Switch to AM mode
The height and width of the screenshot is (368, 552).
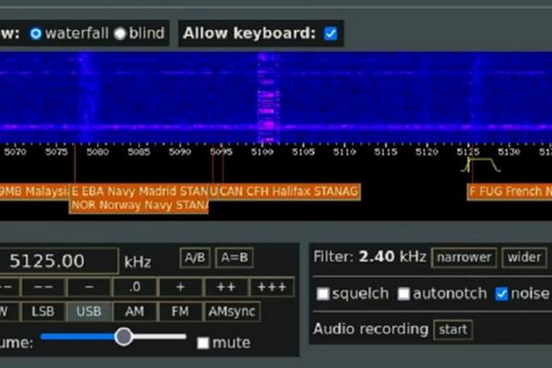click(135, 312)
